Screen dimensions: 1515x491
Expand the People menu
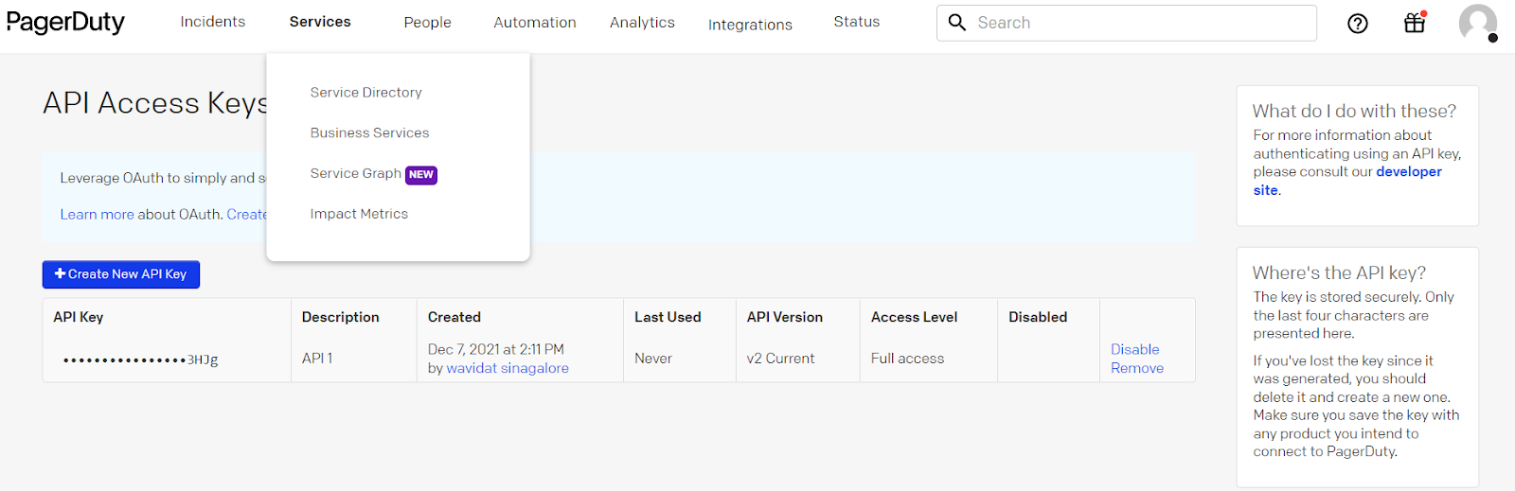click(x=427, y=23)
